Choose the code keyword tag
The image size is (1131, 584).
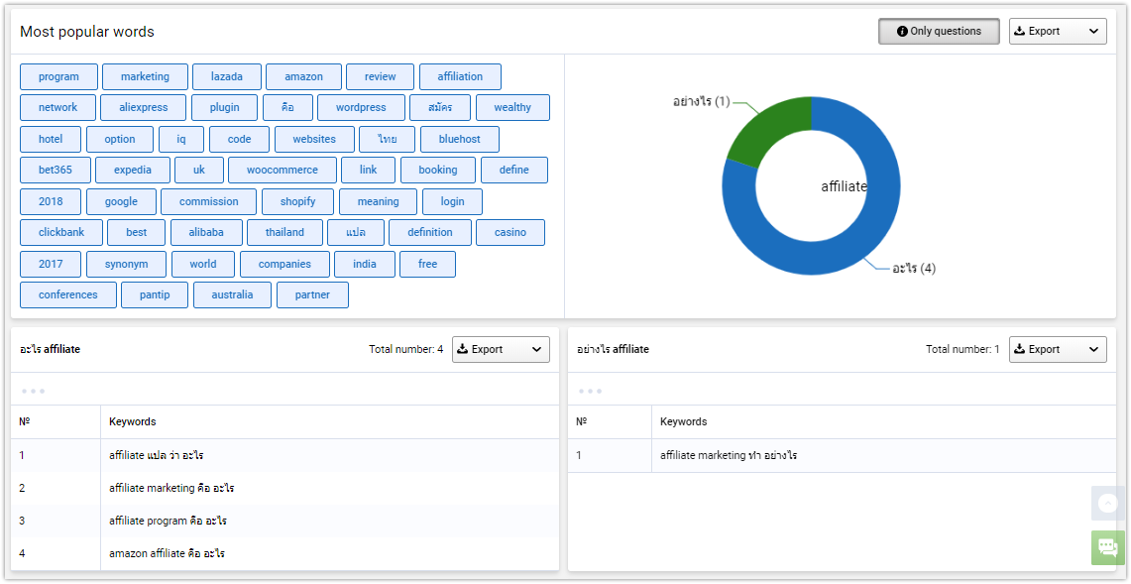(x=240, y=140)
